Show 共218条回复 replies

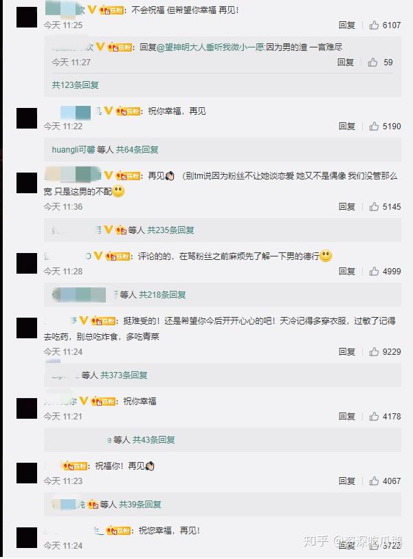[x=162, y=294]
